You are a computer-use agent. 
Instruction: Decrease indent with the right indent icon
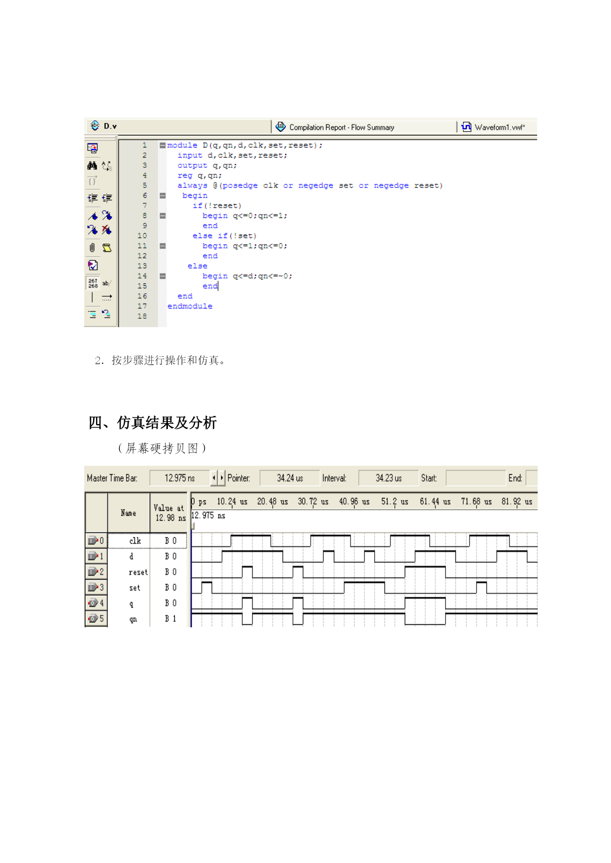tap(106, 198)
